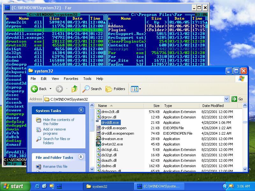255x191 pixels.
Task: Click the drvddll.exe file icon
Action: (98, 121)
